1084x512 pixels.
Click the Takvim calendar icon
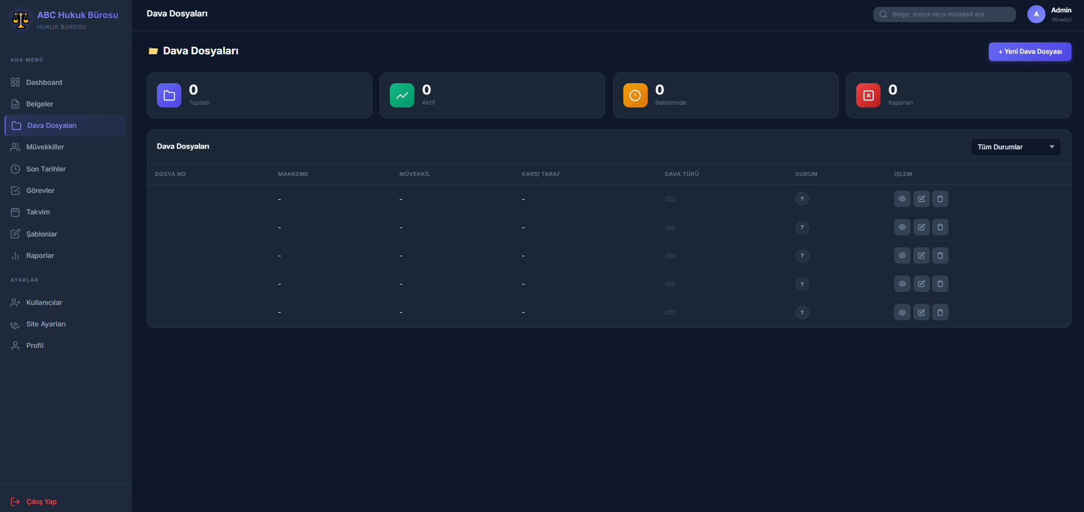pos(15,212)
